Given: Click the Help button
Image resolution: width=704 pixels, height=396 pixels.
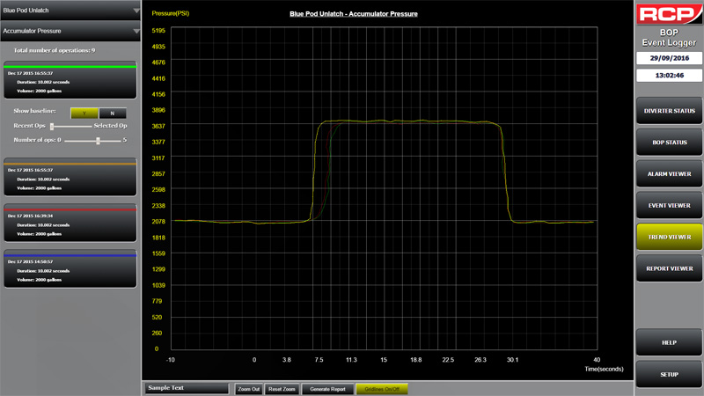Looking at the screenshot, I should tap(669, 342).
